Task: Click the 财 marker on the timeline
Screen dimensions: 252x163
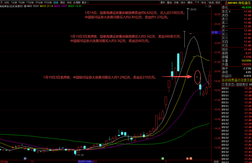Action: click(25, 159)
